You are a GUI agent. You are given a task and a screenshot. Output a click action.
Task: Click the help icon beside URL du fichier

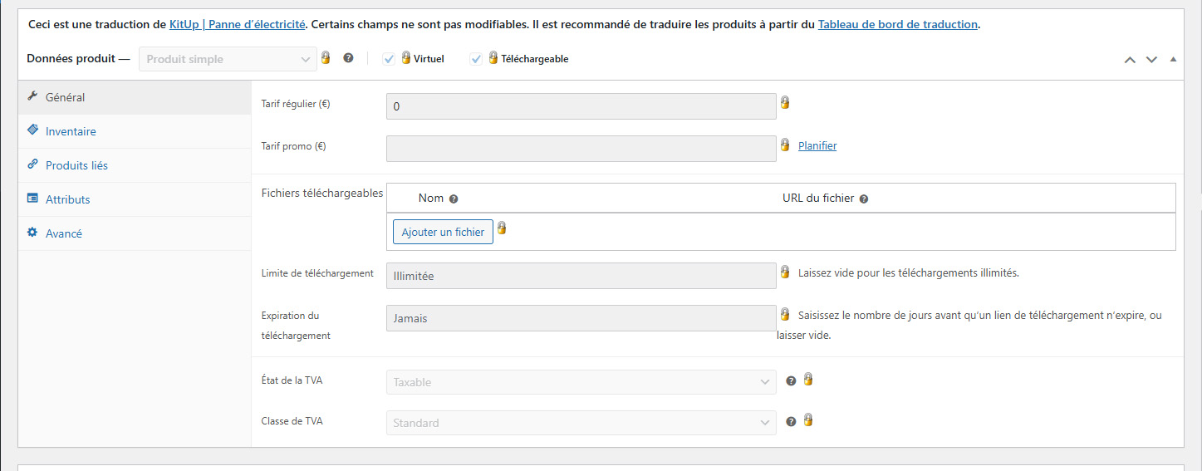[864, 199]
